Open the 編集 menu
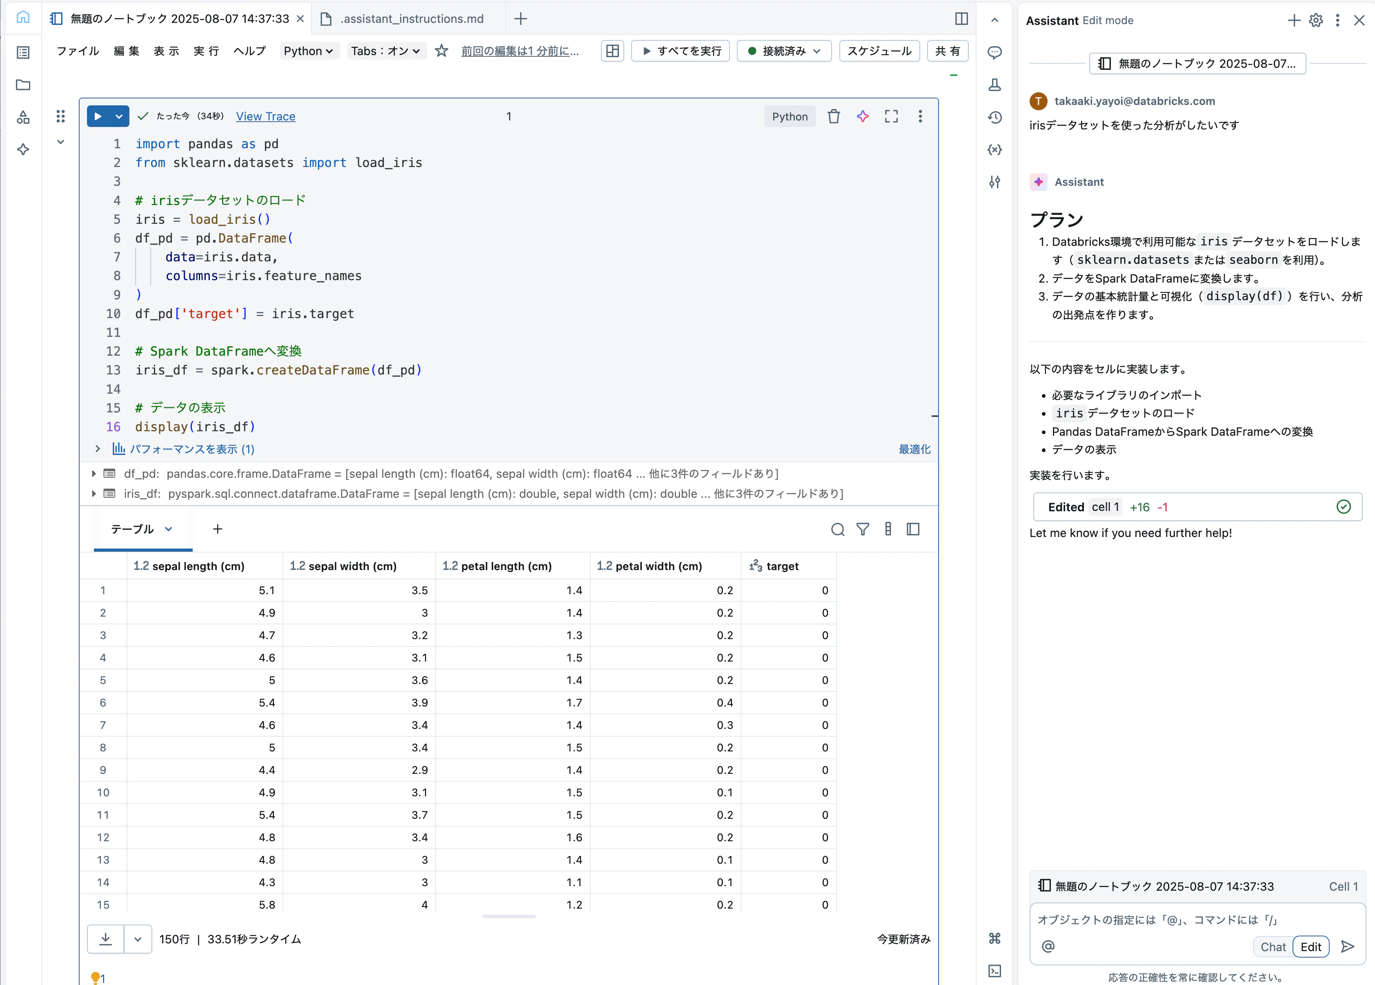This screenshot has width=1375, height=985. click(x=127, y=51)
